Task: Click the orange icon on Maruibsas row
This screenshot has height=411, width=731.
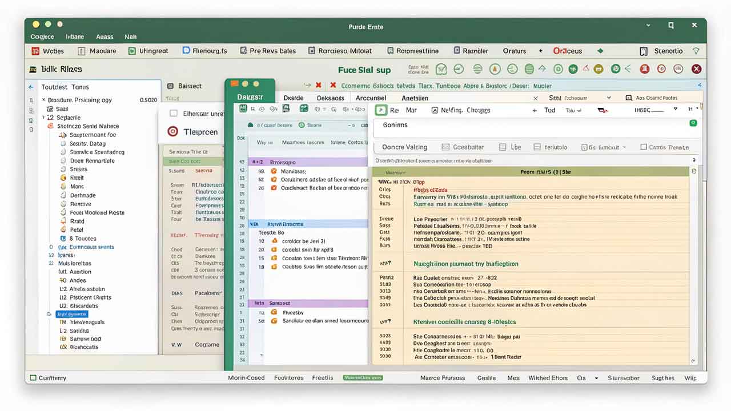Action: (274, 171)
